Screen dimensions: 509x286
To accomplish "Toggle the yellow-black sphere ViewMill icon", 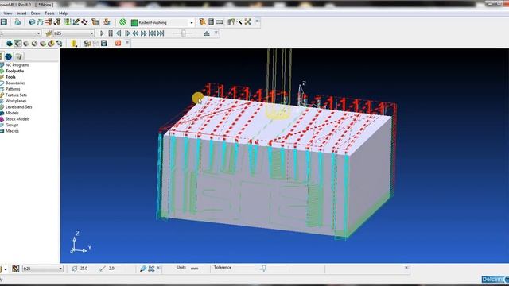I will click(51, 44).
